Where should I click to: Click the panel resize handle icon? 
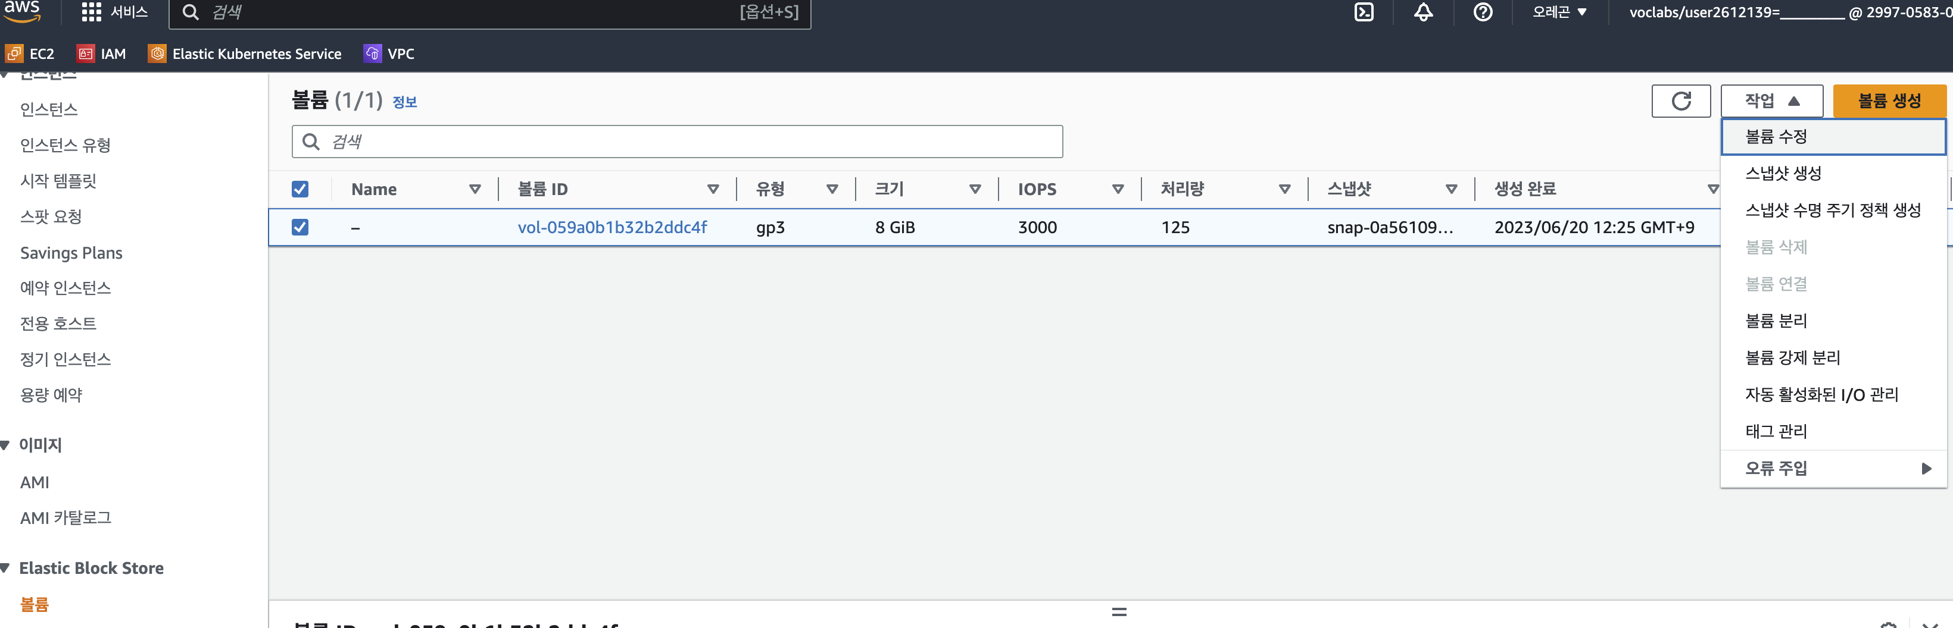click(x=1119, y=611)
